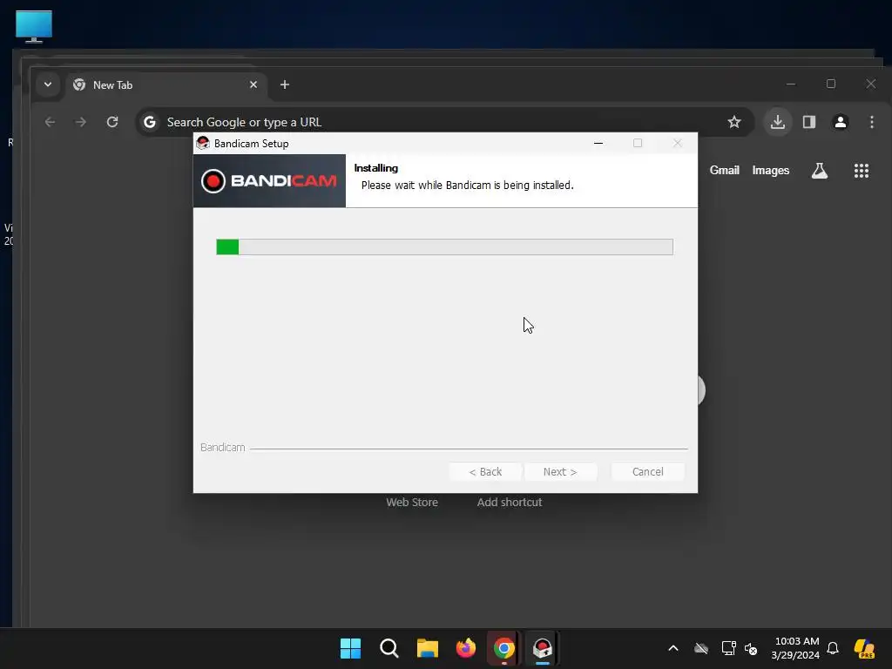Open a new Chrome tab with plus button

click(x=285, y=84)
